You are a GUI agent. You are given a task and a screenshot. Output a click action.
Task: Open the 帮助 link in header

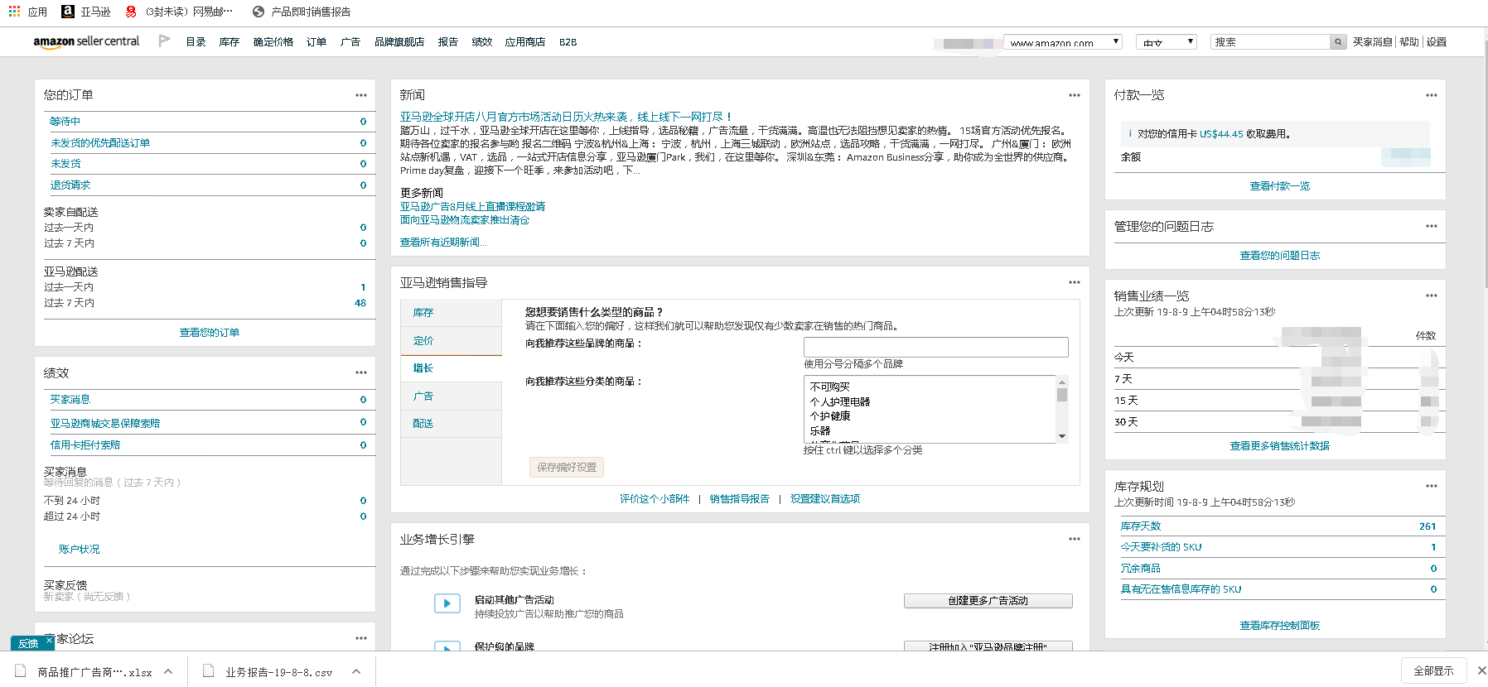pyautogui.click(x=1409, y=42)
